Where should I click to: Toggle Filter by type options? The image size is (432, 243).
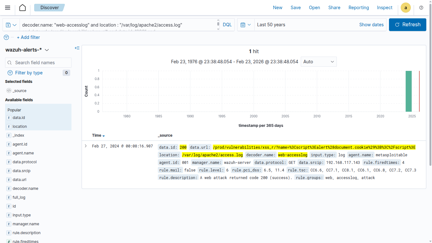(x=29, y=73)
